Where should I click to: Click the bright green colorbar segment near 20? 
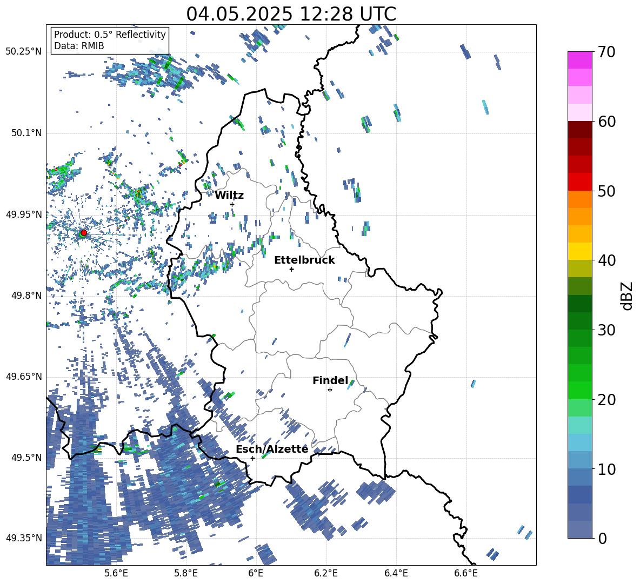point(579,390)
